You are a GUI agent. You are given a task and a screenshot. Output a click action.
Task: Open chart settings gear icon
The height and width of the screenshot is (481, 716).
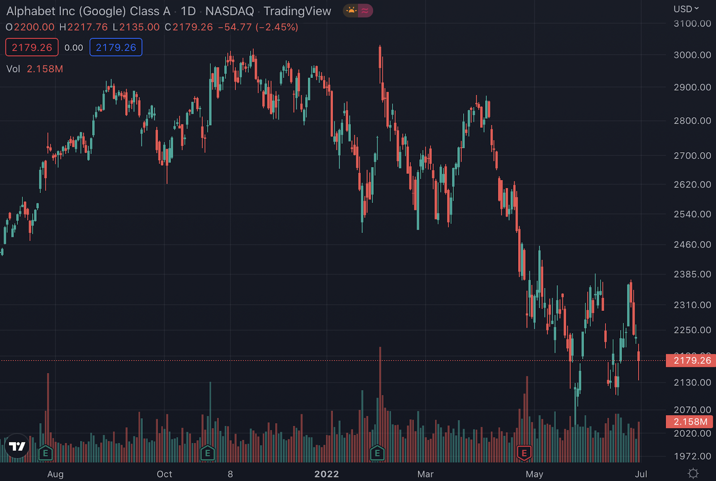693,473
